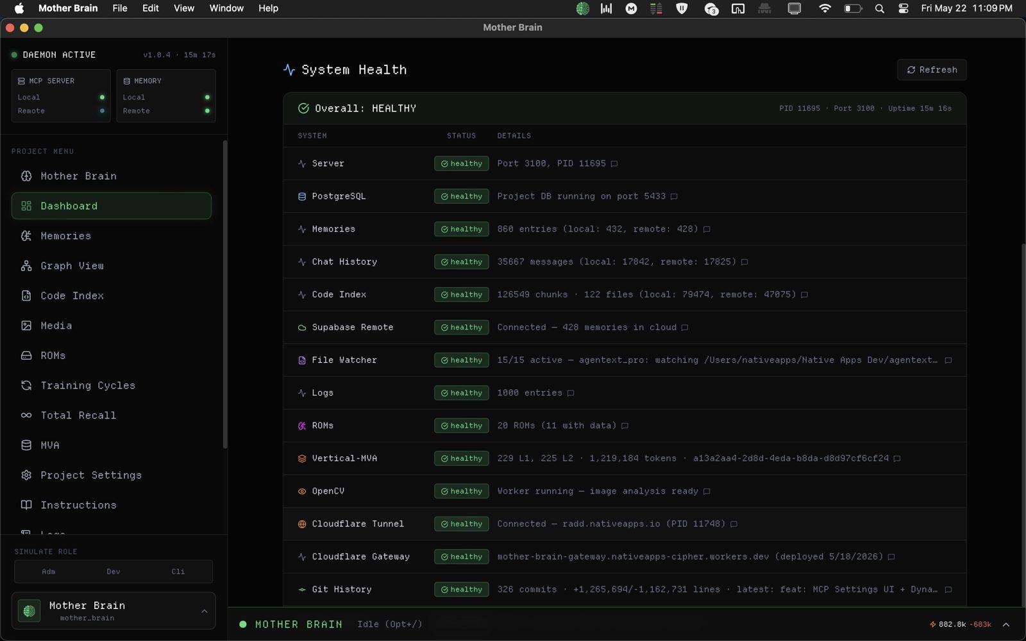Click the Memory status card

[166, 96]
